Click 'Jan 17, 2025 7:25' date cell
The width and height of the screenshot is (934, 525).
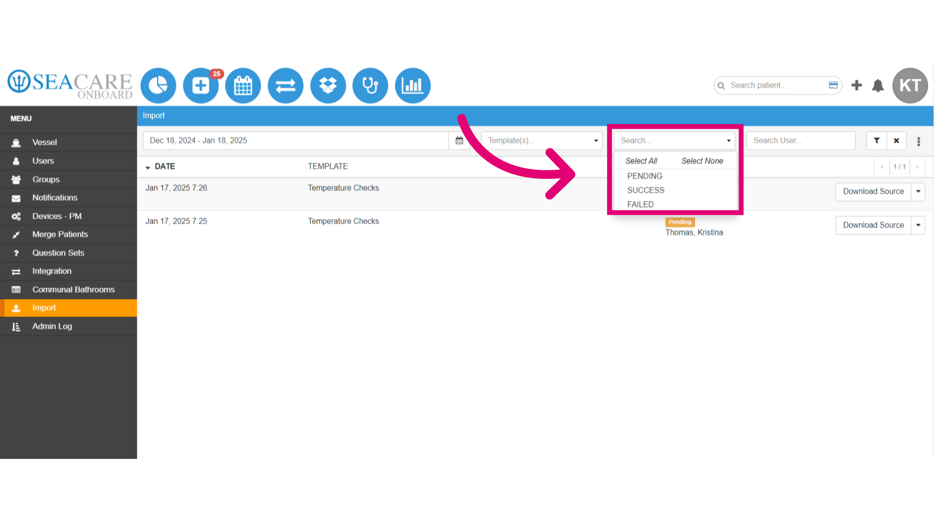(x=176, y=221)
